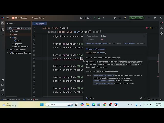Image resolution: width=164 pixels, height=123 pixels.
Task: Select Main class in project tree
Action: 17,40
